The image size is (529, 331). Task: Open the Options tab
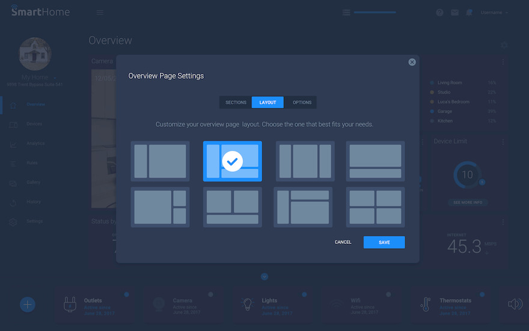pyautogui.click(x=302, y=103)
